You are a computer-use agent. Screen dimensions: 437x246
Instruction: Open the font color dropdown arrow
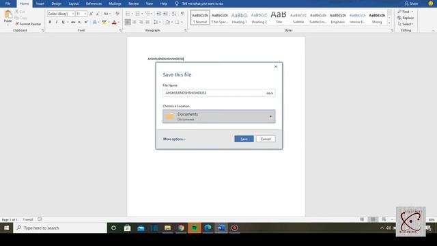(118, 22)
